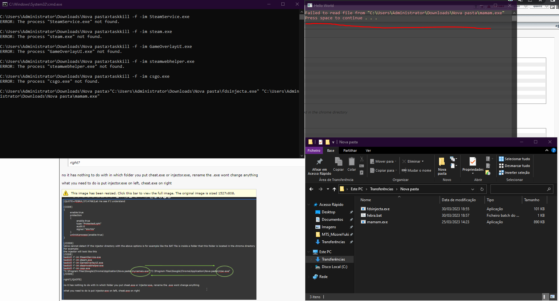Screen dimensions: 559x301
Task: Click Transferências breadcrumb in address bar
Action: 382,189
